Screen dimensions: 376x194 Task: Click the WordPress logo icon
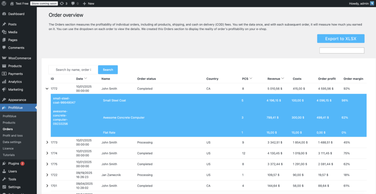point(4,3)
